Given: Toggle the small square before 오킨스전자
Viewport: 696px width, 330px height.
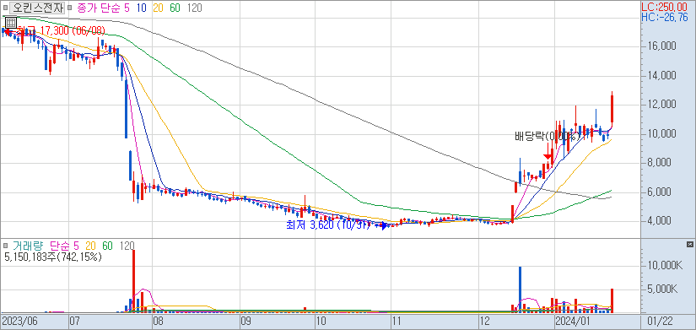Looking at the screenshot, I should tap(5, 8).
